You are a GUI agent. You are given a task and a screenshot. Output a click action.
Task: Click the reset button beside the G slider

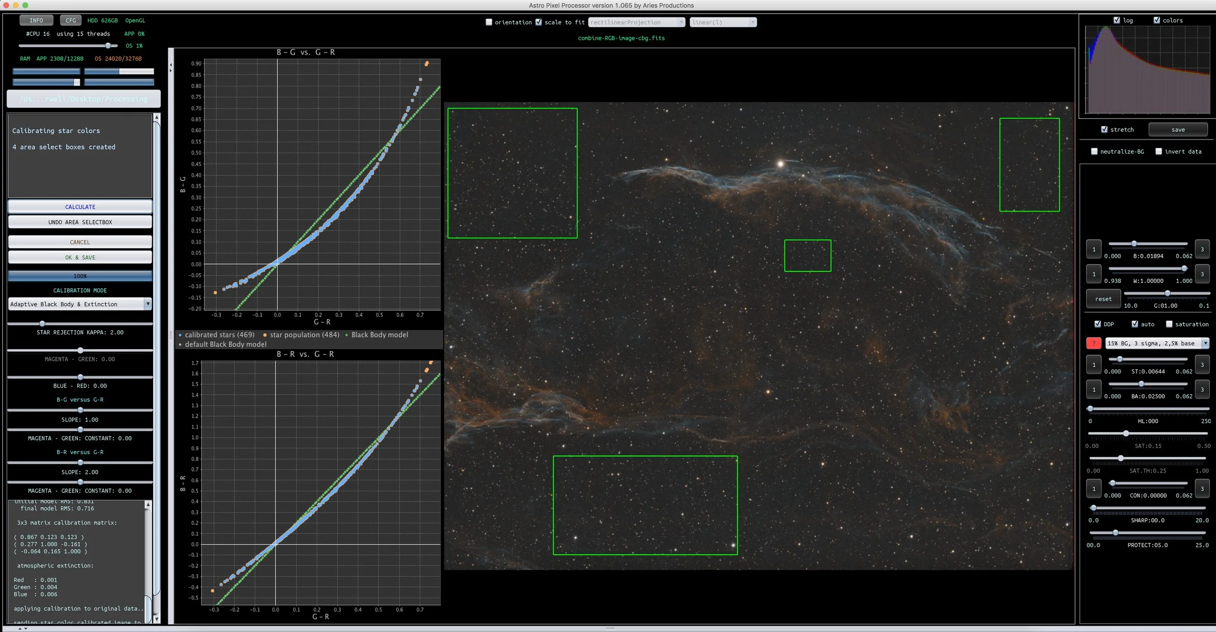1104,299
